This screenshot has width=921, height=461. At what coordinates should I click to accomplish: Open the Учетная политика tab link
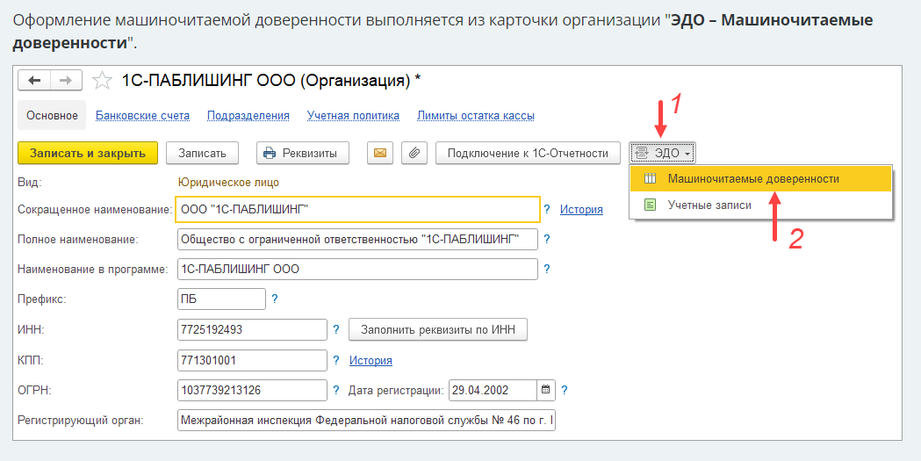pyautogui.click(x=353, y=116)
